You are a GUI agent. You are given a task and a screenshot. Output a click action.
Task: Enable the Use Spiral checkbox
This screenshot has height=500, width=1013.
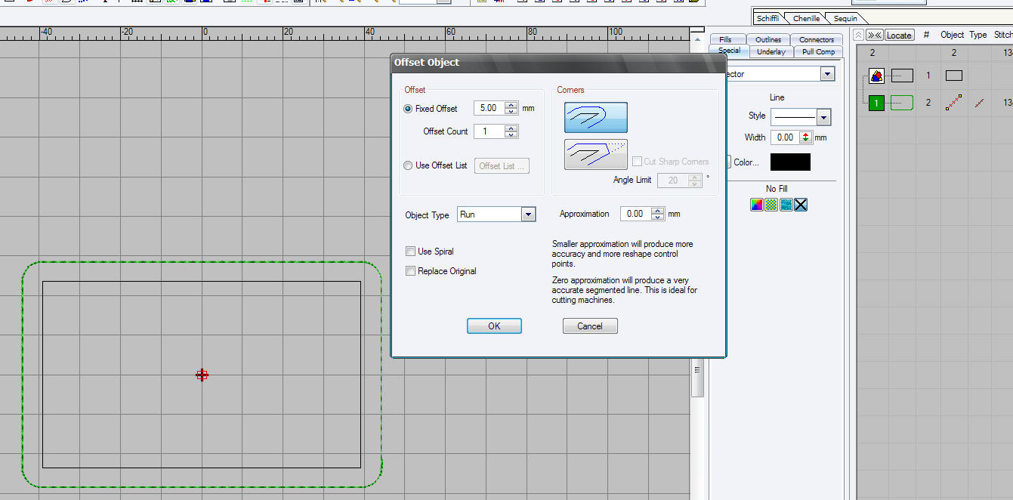pos(410,252)
